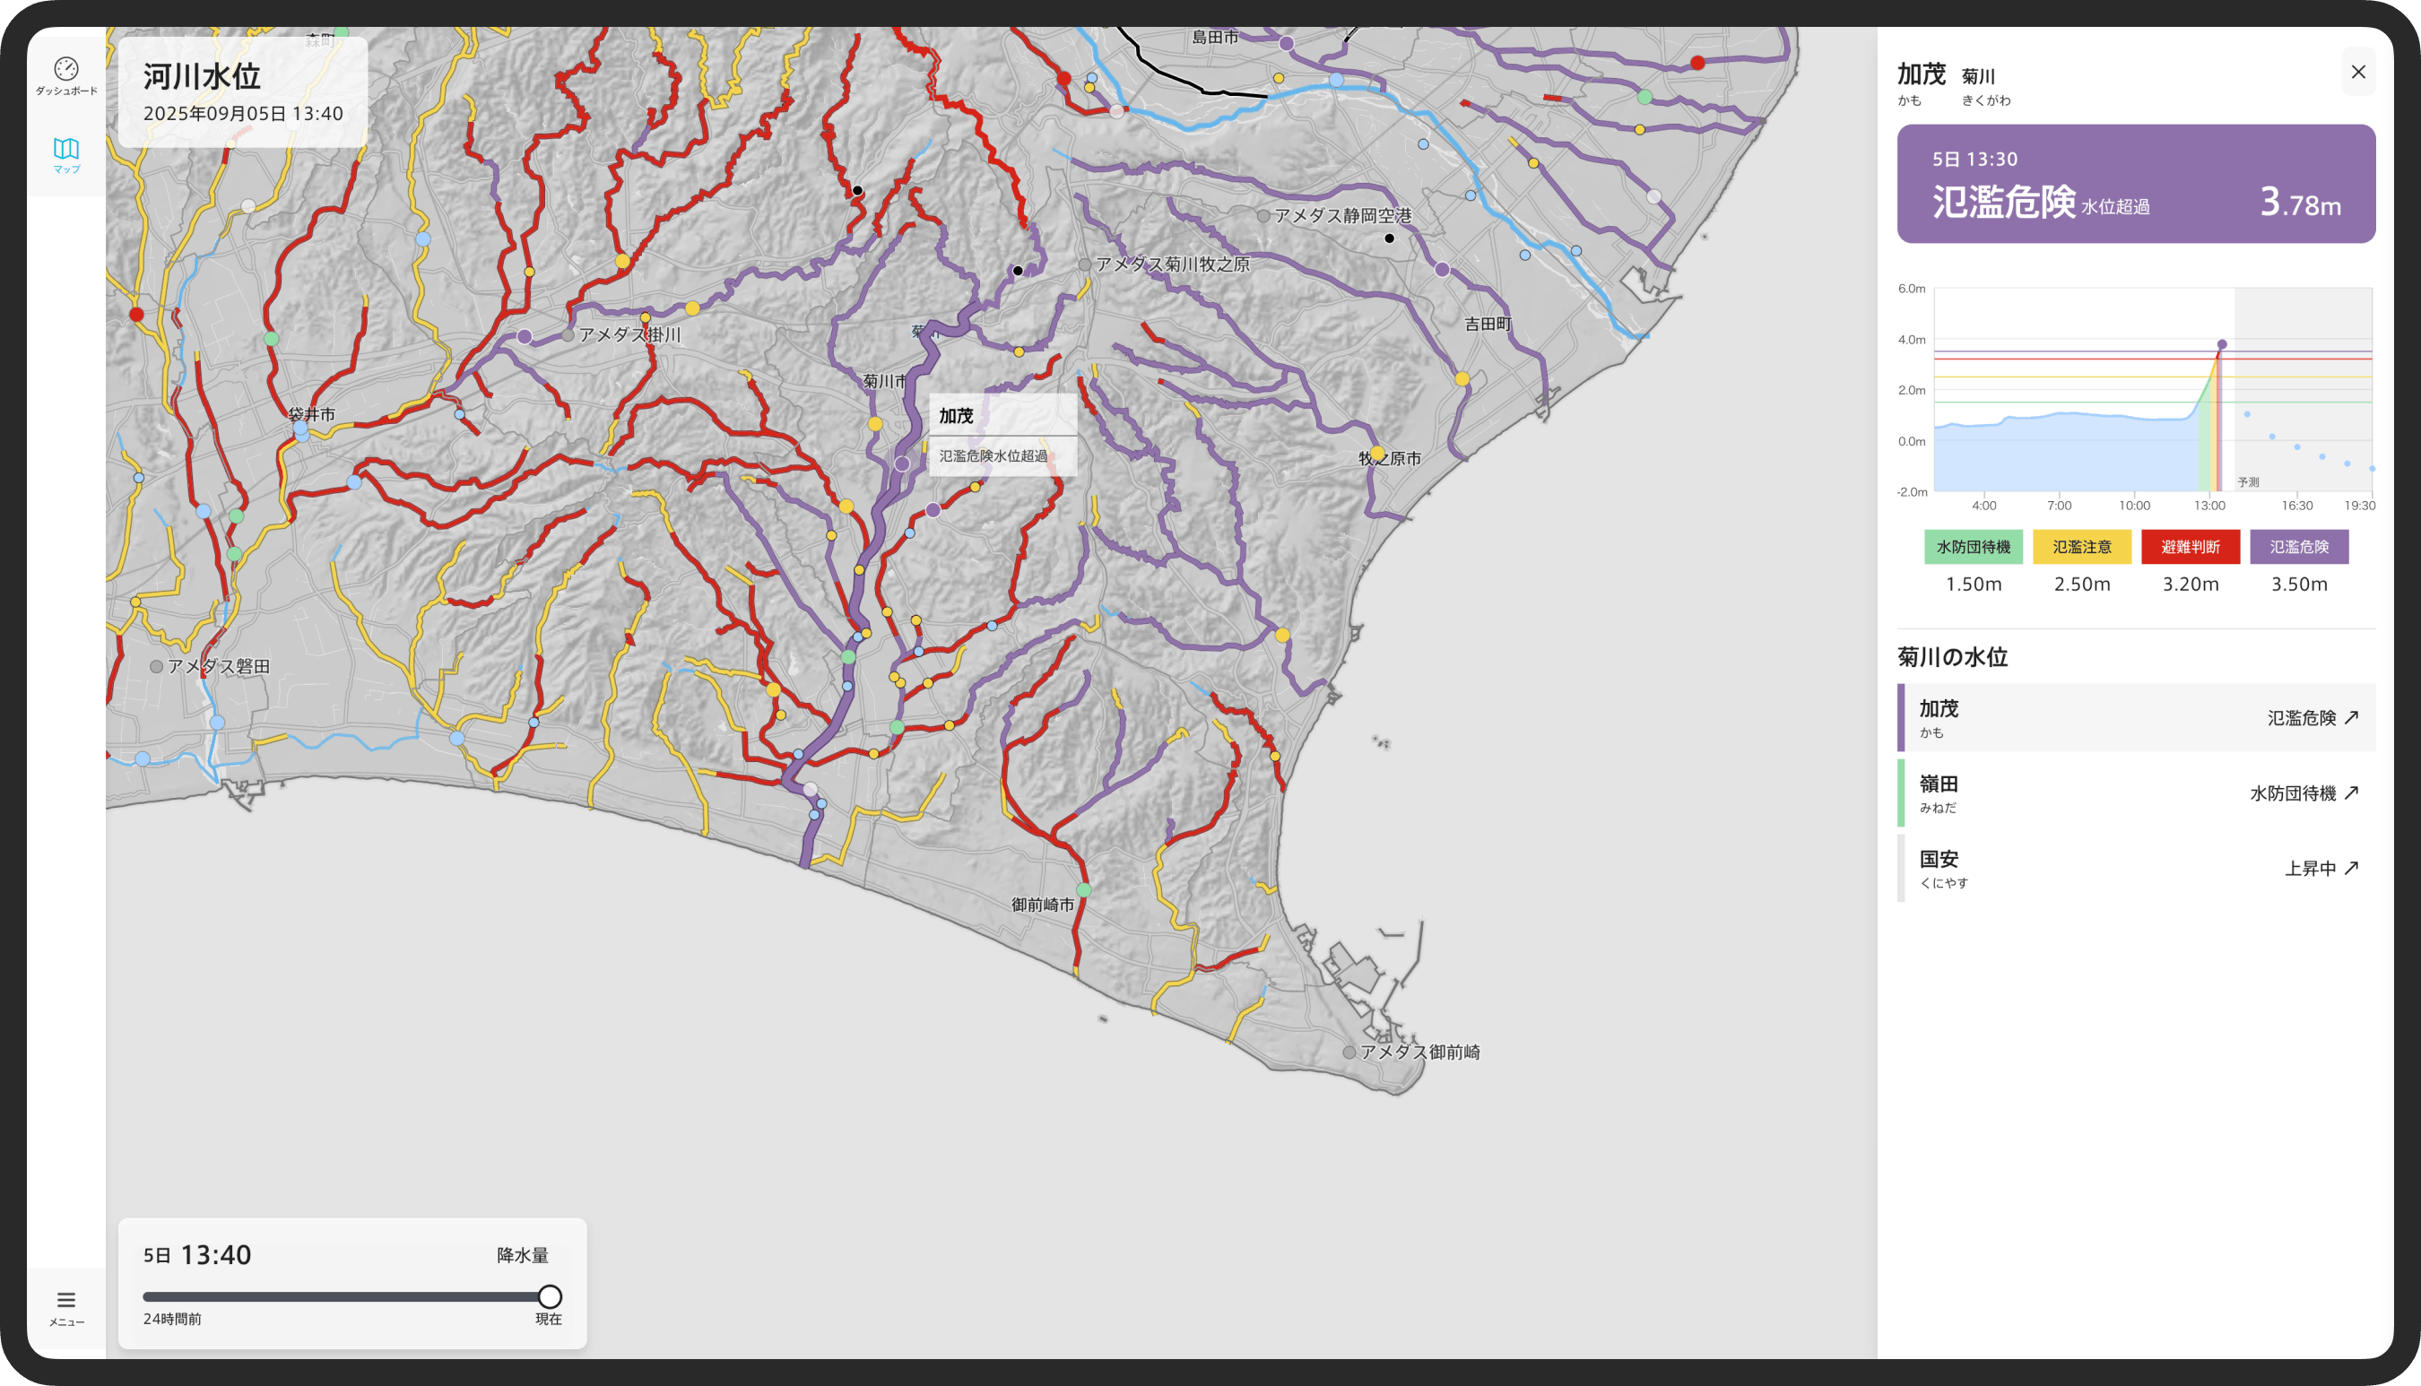Click the アメダス磐田 station marker
The image size is (2421, 1386).
pos(156,666)
